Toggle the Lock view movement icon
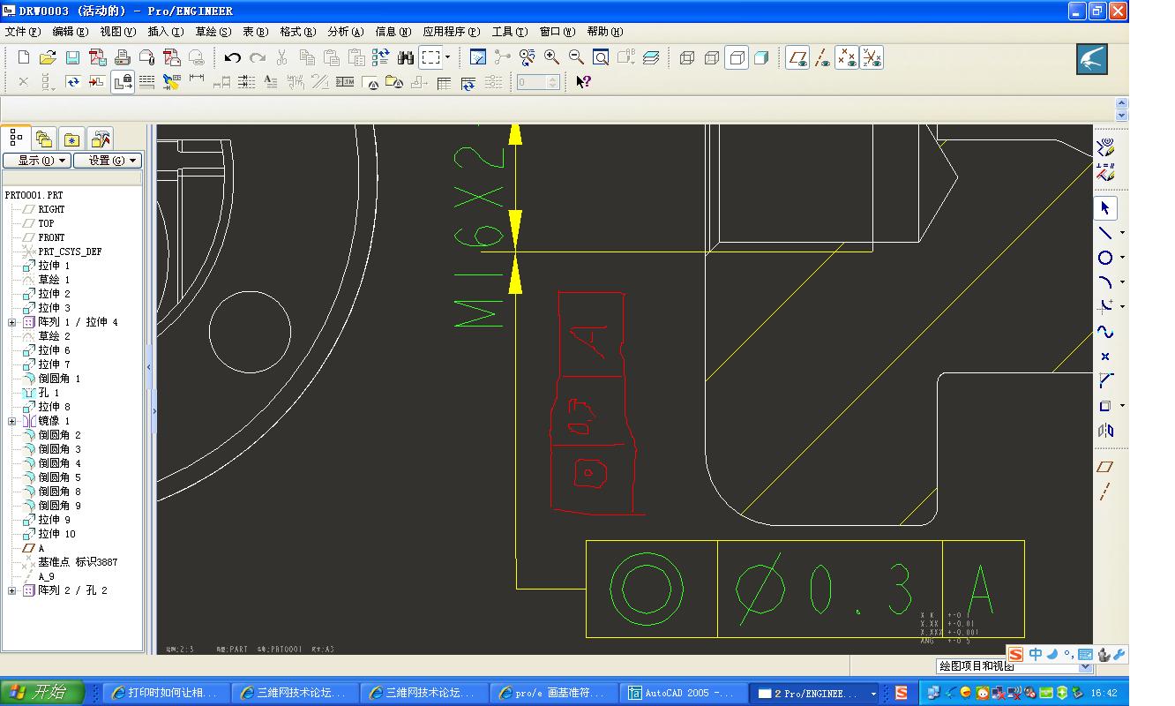Image resolution: width=1175 pixels, height=706 pixels. [123, 82]
